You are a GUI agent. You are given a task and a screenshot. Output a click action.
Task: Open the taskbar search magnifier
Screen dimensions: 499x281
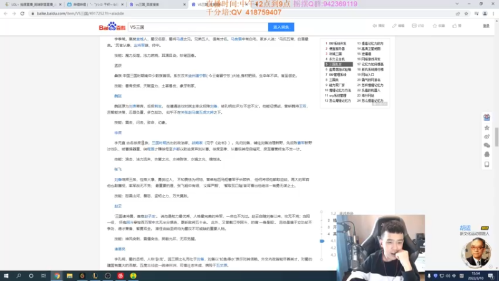pyautogui.click(x=19, y=276)
